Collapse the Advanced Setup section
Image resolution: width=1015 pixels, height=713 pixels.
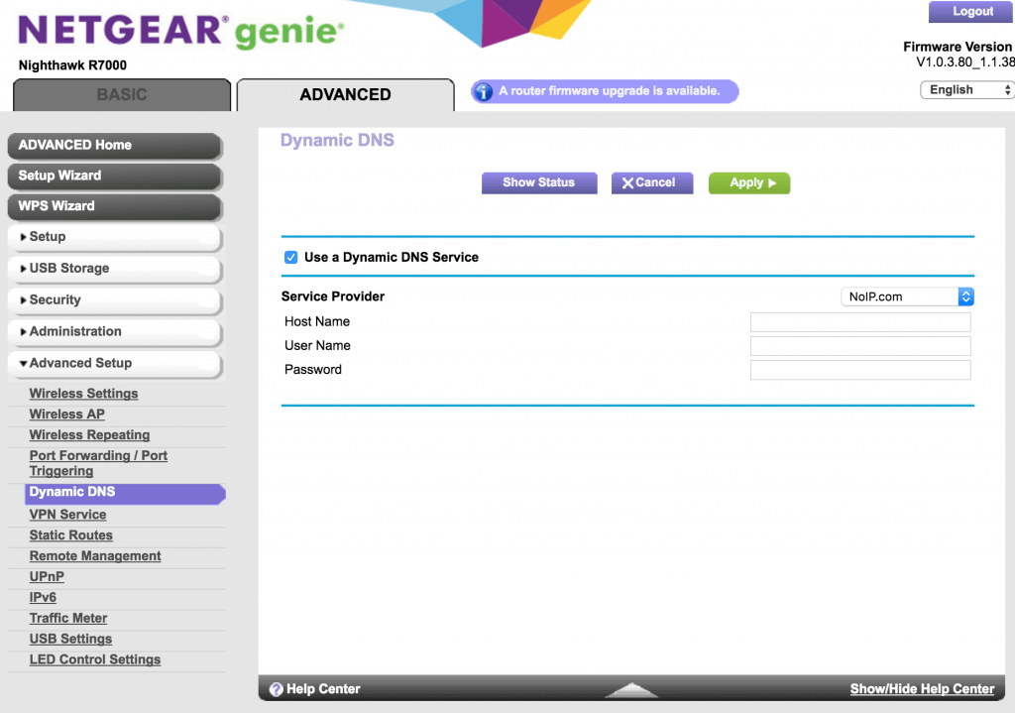coord(113,364)
